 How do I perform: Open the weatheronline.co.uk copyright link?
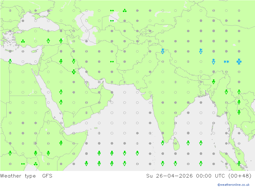point(234,185)
